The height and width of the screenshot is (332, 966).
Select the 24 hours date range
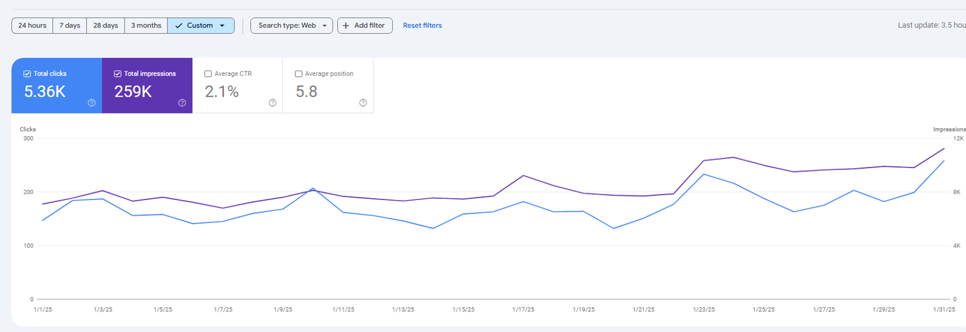pos(32,25)
